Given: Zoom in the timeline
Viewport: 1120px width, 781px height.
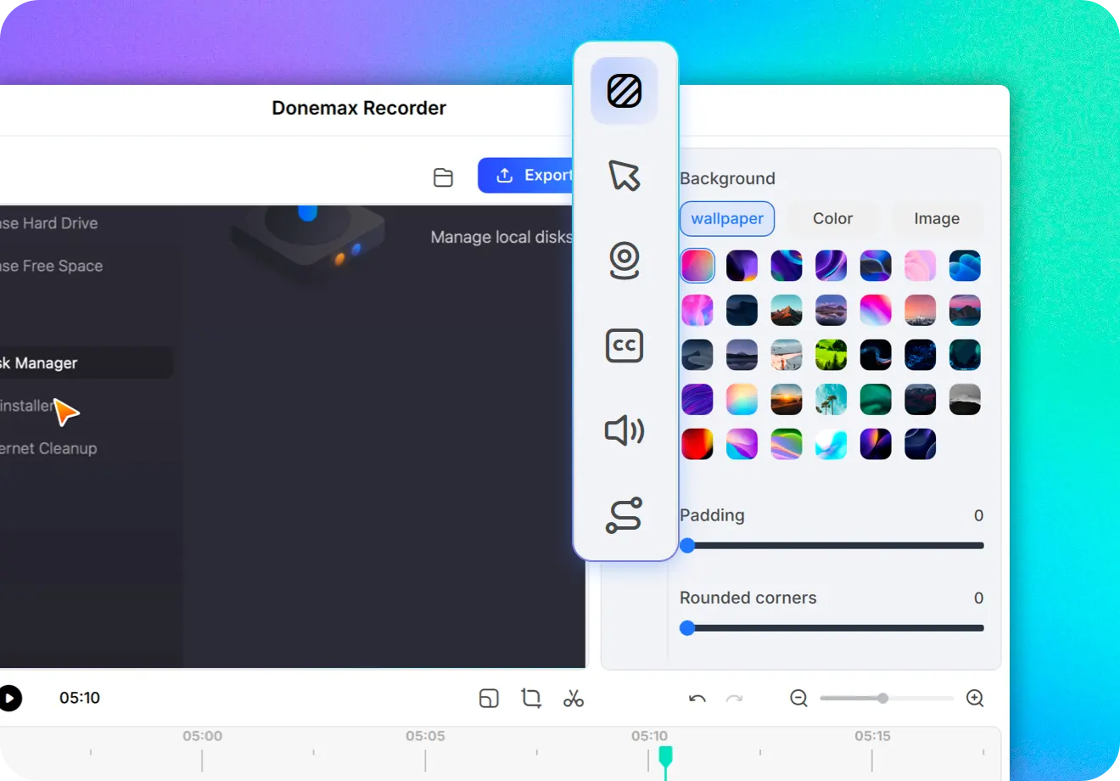Looking at the screenshot, I should (x=975, y=698).
